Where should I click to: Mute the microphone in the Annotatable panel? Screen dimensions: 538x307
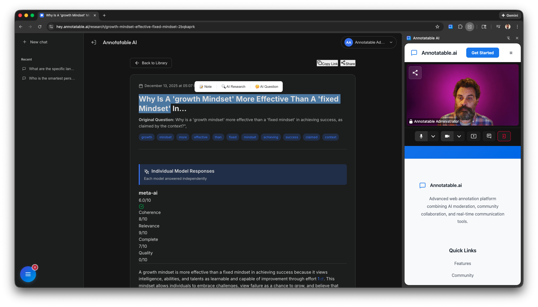tap(421, 136)
